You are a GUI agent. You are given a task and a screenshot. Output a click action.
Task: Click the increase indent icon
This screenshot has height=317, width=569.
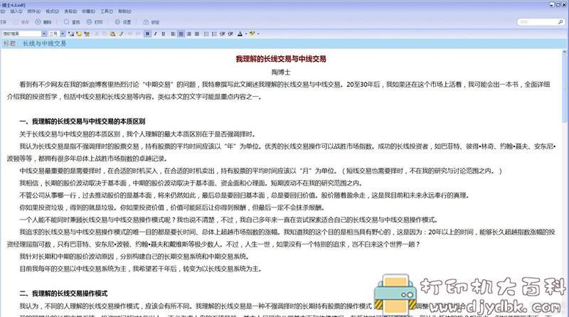click(x=230, y=33)
